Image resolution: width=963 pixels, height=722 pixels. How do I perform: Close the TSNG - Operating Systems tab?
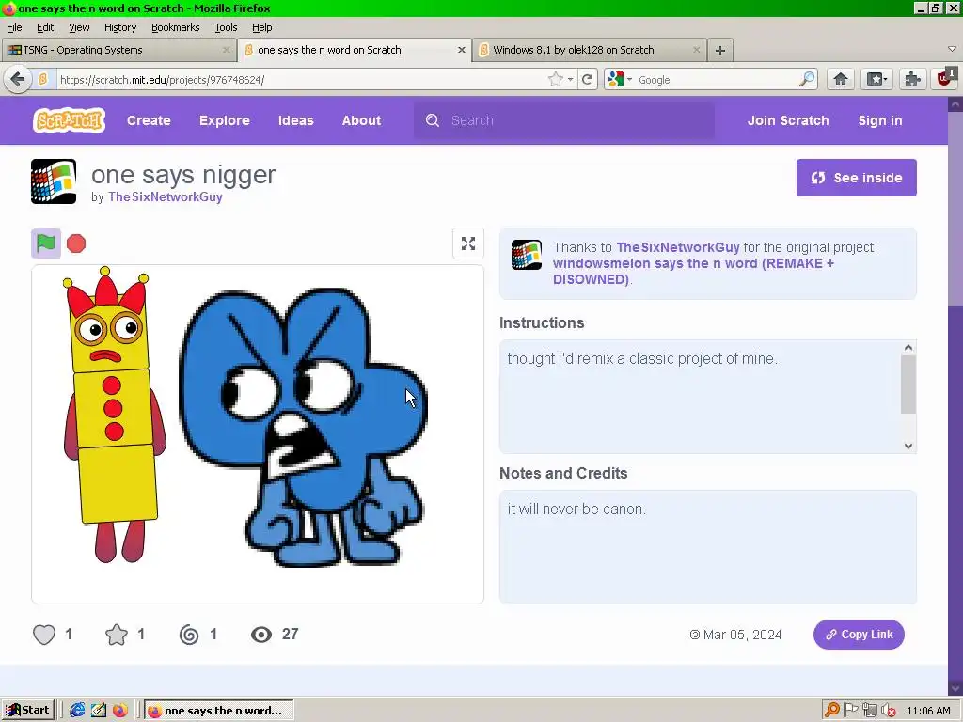coord(226,50)
